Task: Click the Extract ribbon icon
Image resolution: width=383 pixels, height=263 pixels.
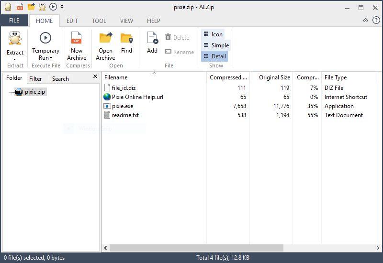Action: [x=15, y=38]
